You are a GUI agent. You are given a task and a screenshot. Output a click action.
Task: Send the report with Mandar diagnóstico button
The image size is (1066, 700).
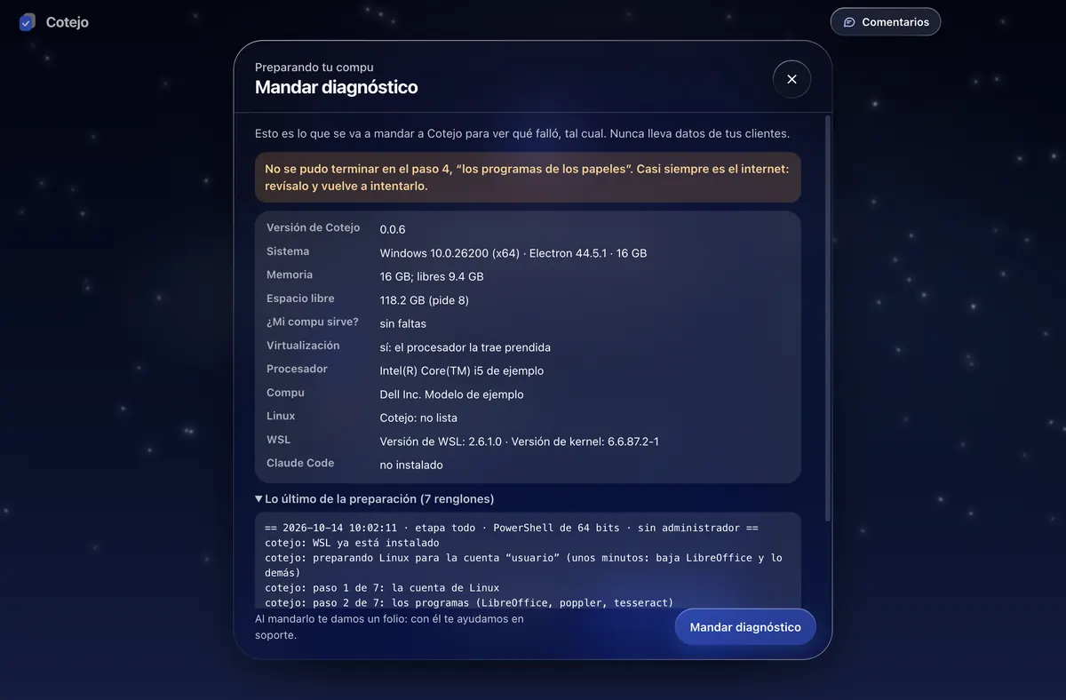745,627
